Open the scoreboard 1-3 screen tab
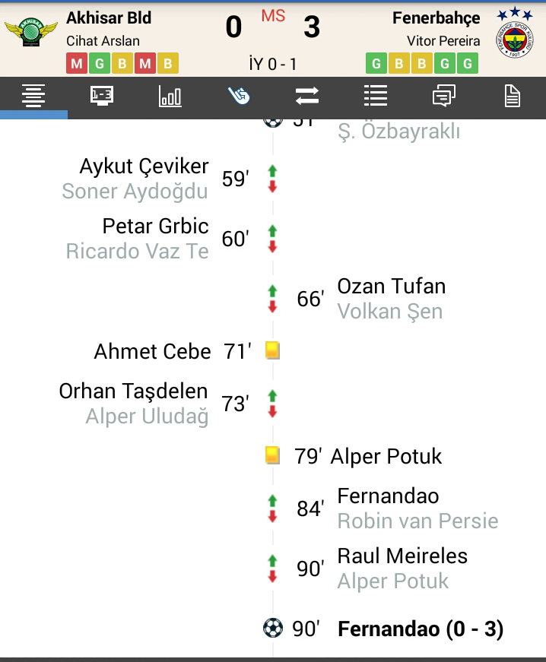The image size is (546, 662). click(x=102, y=96)
